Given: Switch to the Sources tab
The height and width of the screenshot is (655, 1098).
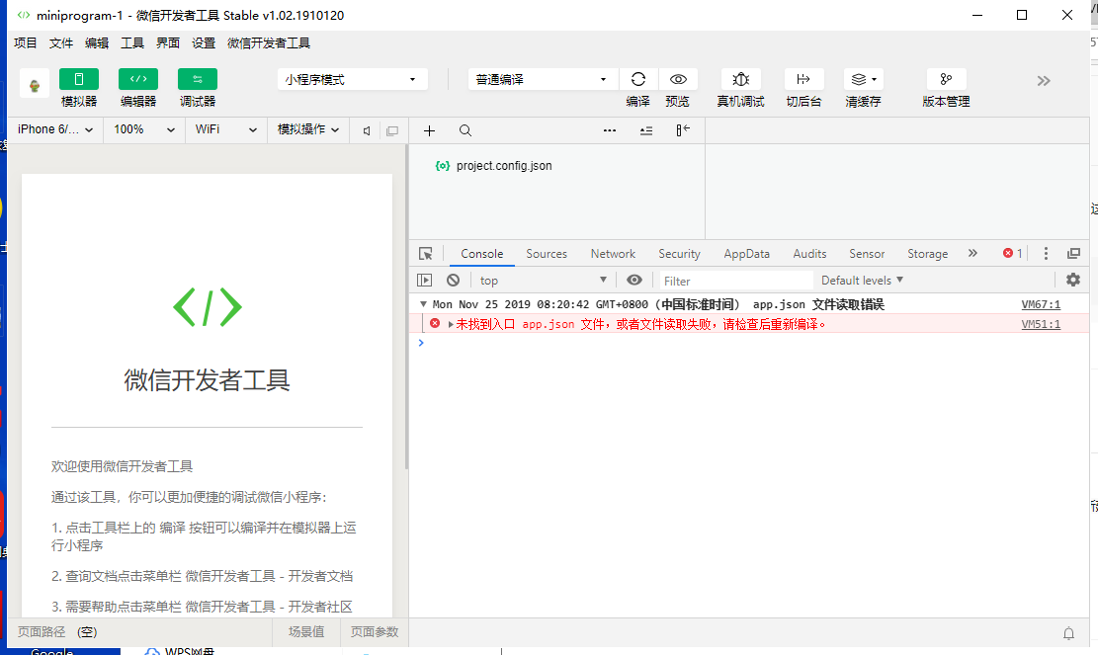Looking at the screenshot, I should pos(547,253).
